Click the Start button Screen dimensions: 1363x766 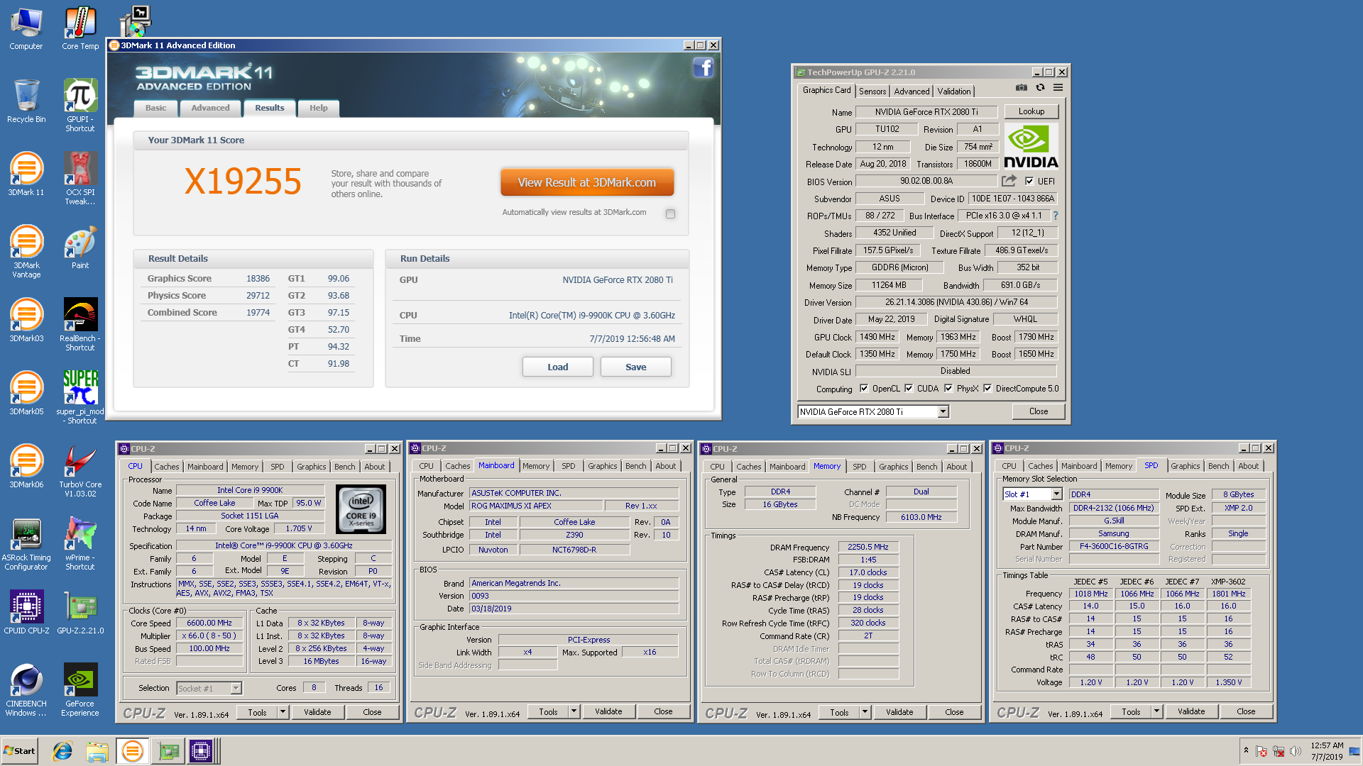click(x=19, y=751)
